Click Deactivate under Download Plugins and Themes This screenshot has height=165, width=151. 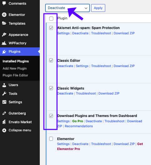94,121
